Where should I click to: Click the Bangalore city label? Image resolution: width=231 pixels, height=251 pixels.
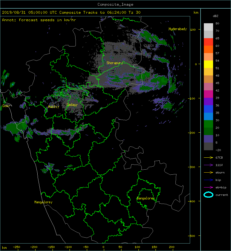pos(145,198)
